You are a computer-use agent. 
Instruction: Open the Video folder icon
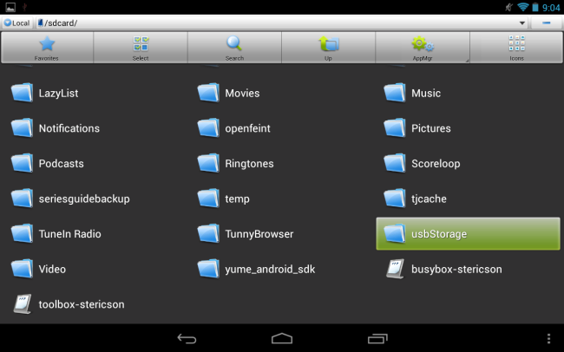tap(22, 269)
